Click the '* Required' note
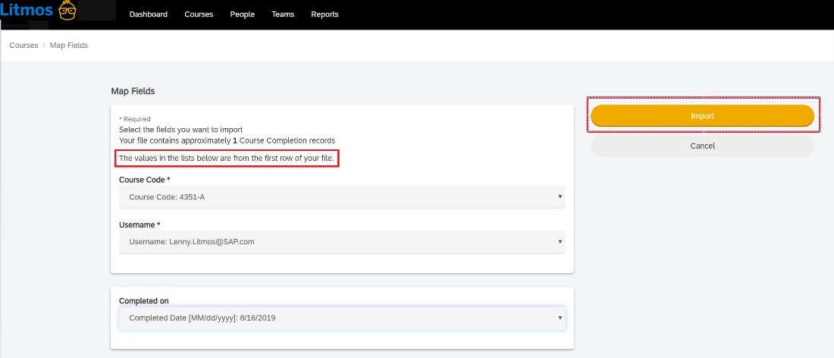 134,119
